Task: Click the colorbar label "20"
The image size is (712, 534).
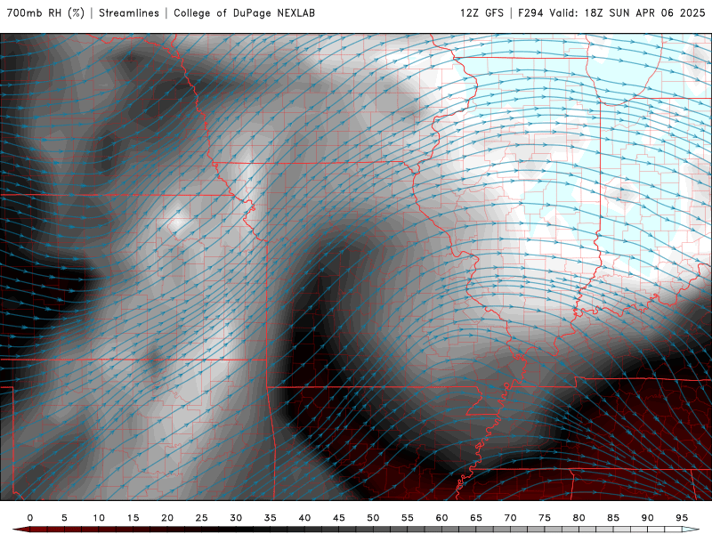Action: coord(167,518)
